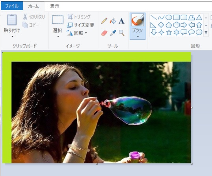Choose the right arrow shape
Viewport: 212px width, 176px height.
click(x=184, y=25)
